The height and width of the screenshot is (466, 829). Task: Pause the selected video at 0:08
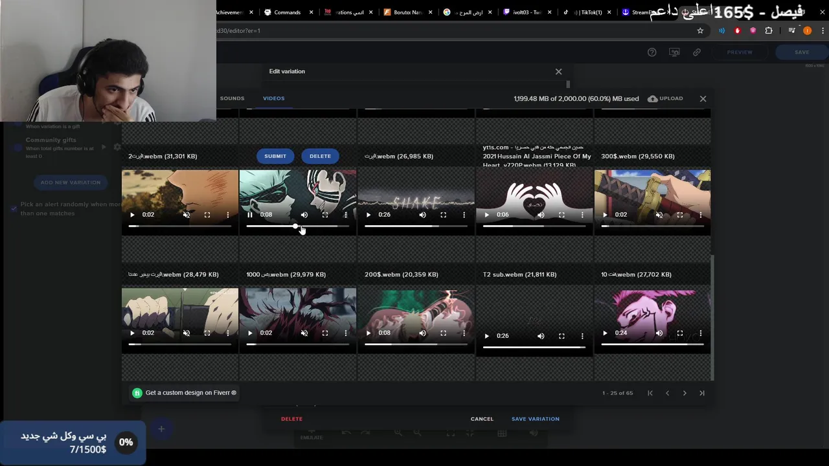250,215
